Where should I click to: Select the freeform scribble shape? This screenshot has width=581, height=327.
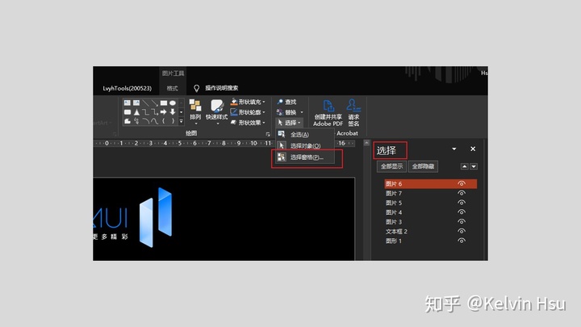tap(136, 121)
